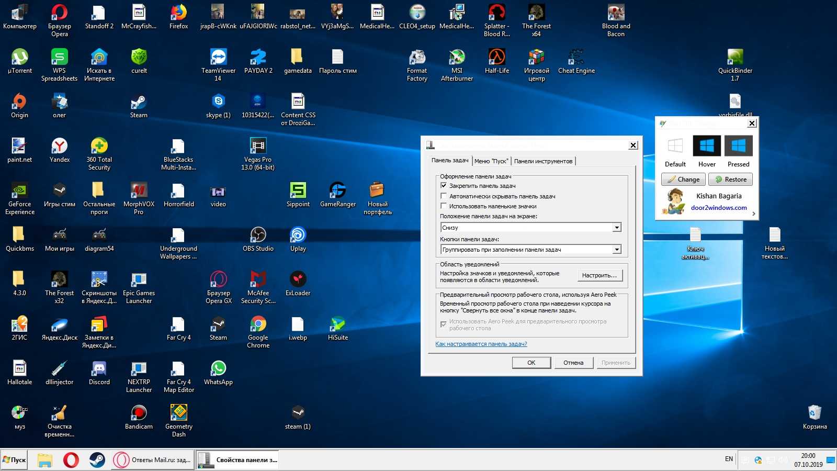This screenshot has width=837, height=471.
Task: Launch the Firefox desktop icon
Action: click(x=178, y=17)
